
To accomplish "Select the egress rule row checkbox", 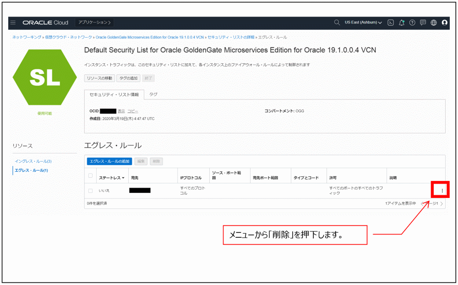I will 90,191.
